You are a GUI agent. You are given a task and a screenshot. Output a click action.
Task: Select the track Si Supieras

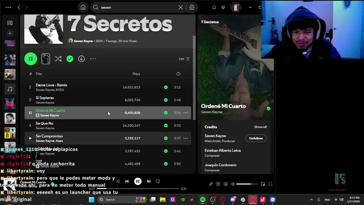tap(45, 98)
